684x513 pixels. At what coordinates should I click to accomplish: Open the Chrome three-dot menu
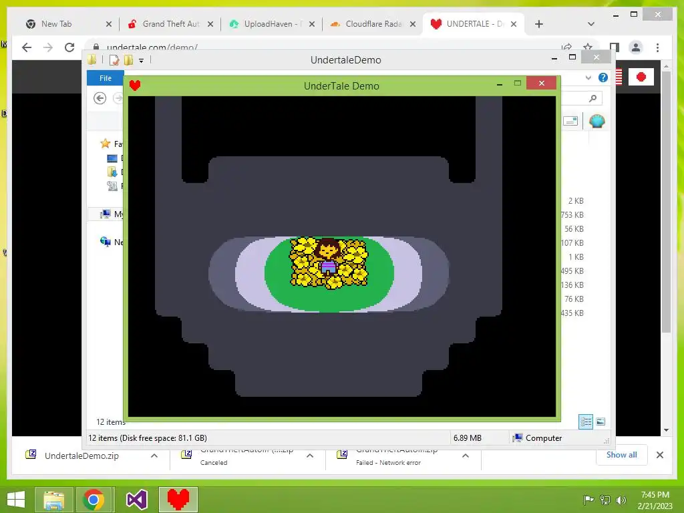(x=657, y=47)
